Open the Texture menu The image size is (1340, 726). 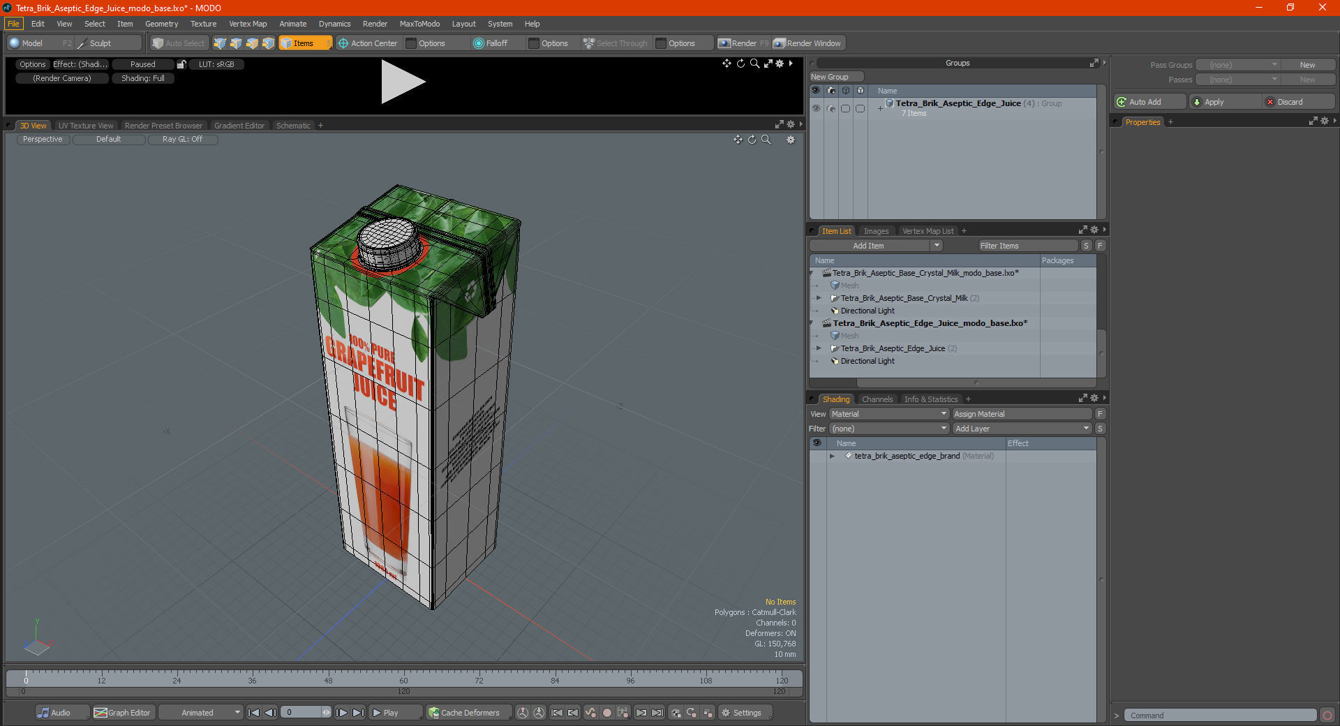[x=203, y=24]
